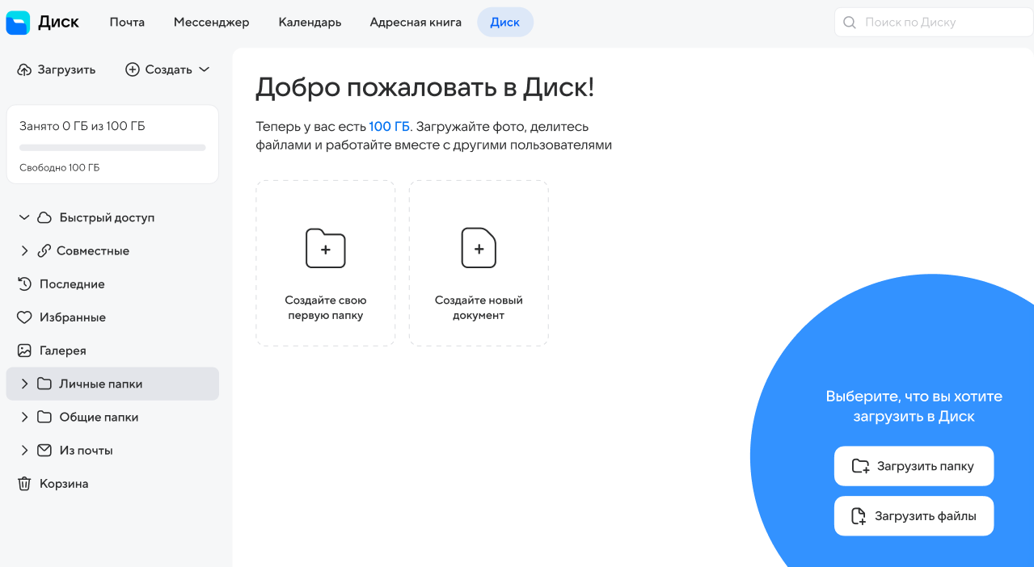Click the Диск logo icon

[18, 23]
